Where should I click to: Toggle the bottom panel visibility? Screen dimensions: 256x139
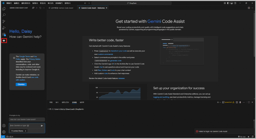[231, 3]
